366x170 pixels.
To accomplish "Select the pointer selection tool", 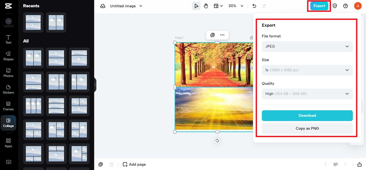I will tap(196, 6).
